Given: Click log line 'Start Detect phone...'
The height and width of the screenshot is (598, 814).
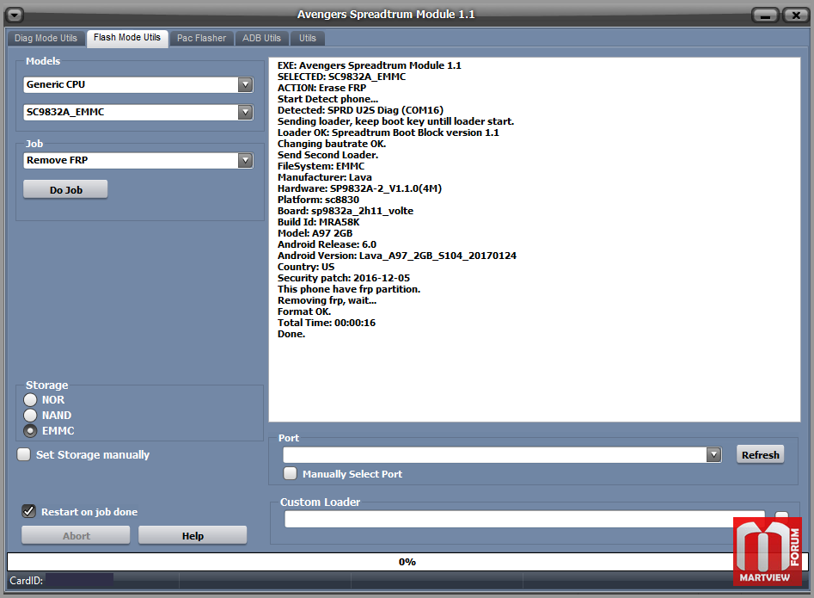Looking at the screenshot, I should (328, 99).
